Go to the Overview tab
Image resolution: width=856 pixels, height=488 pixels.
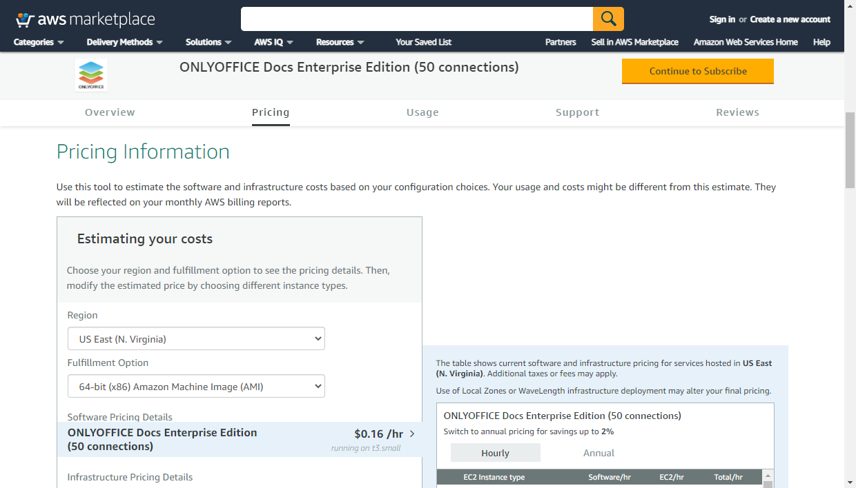[x=110, y=112]
